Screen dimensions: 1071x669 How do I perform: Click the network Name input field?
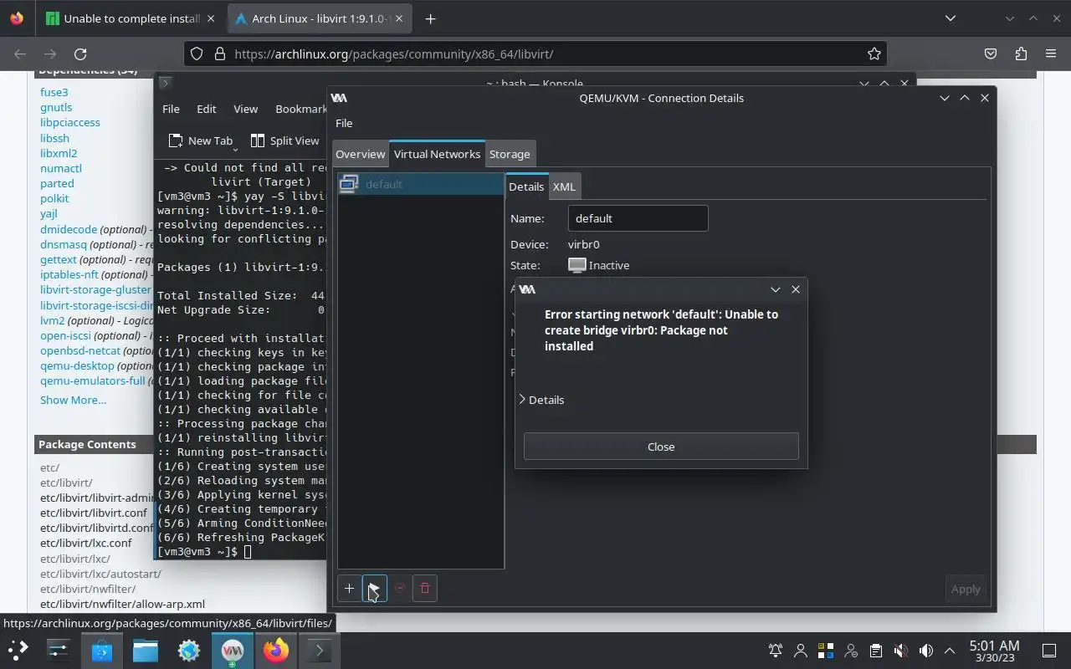tap(638, 218)
